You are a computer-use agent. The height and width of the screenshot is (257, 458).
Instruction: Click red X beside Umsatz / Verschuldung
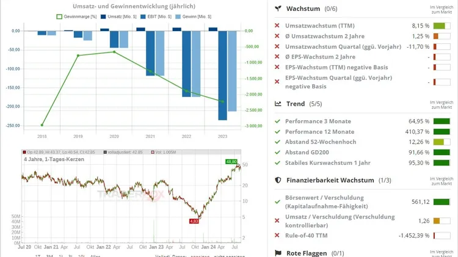[x=277, y=221]
